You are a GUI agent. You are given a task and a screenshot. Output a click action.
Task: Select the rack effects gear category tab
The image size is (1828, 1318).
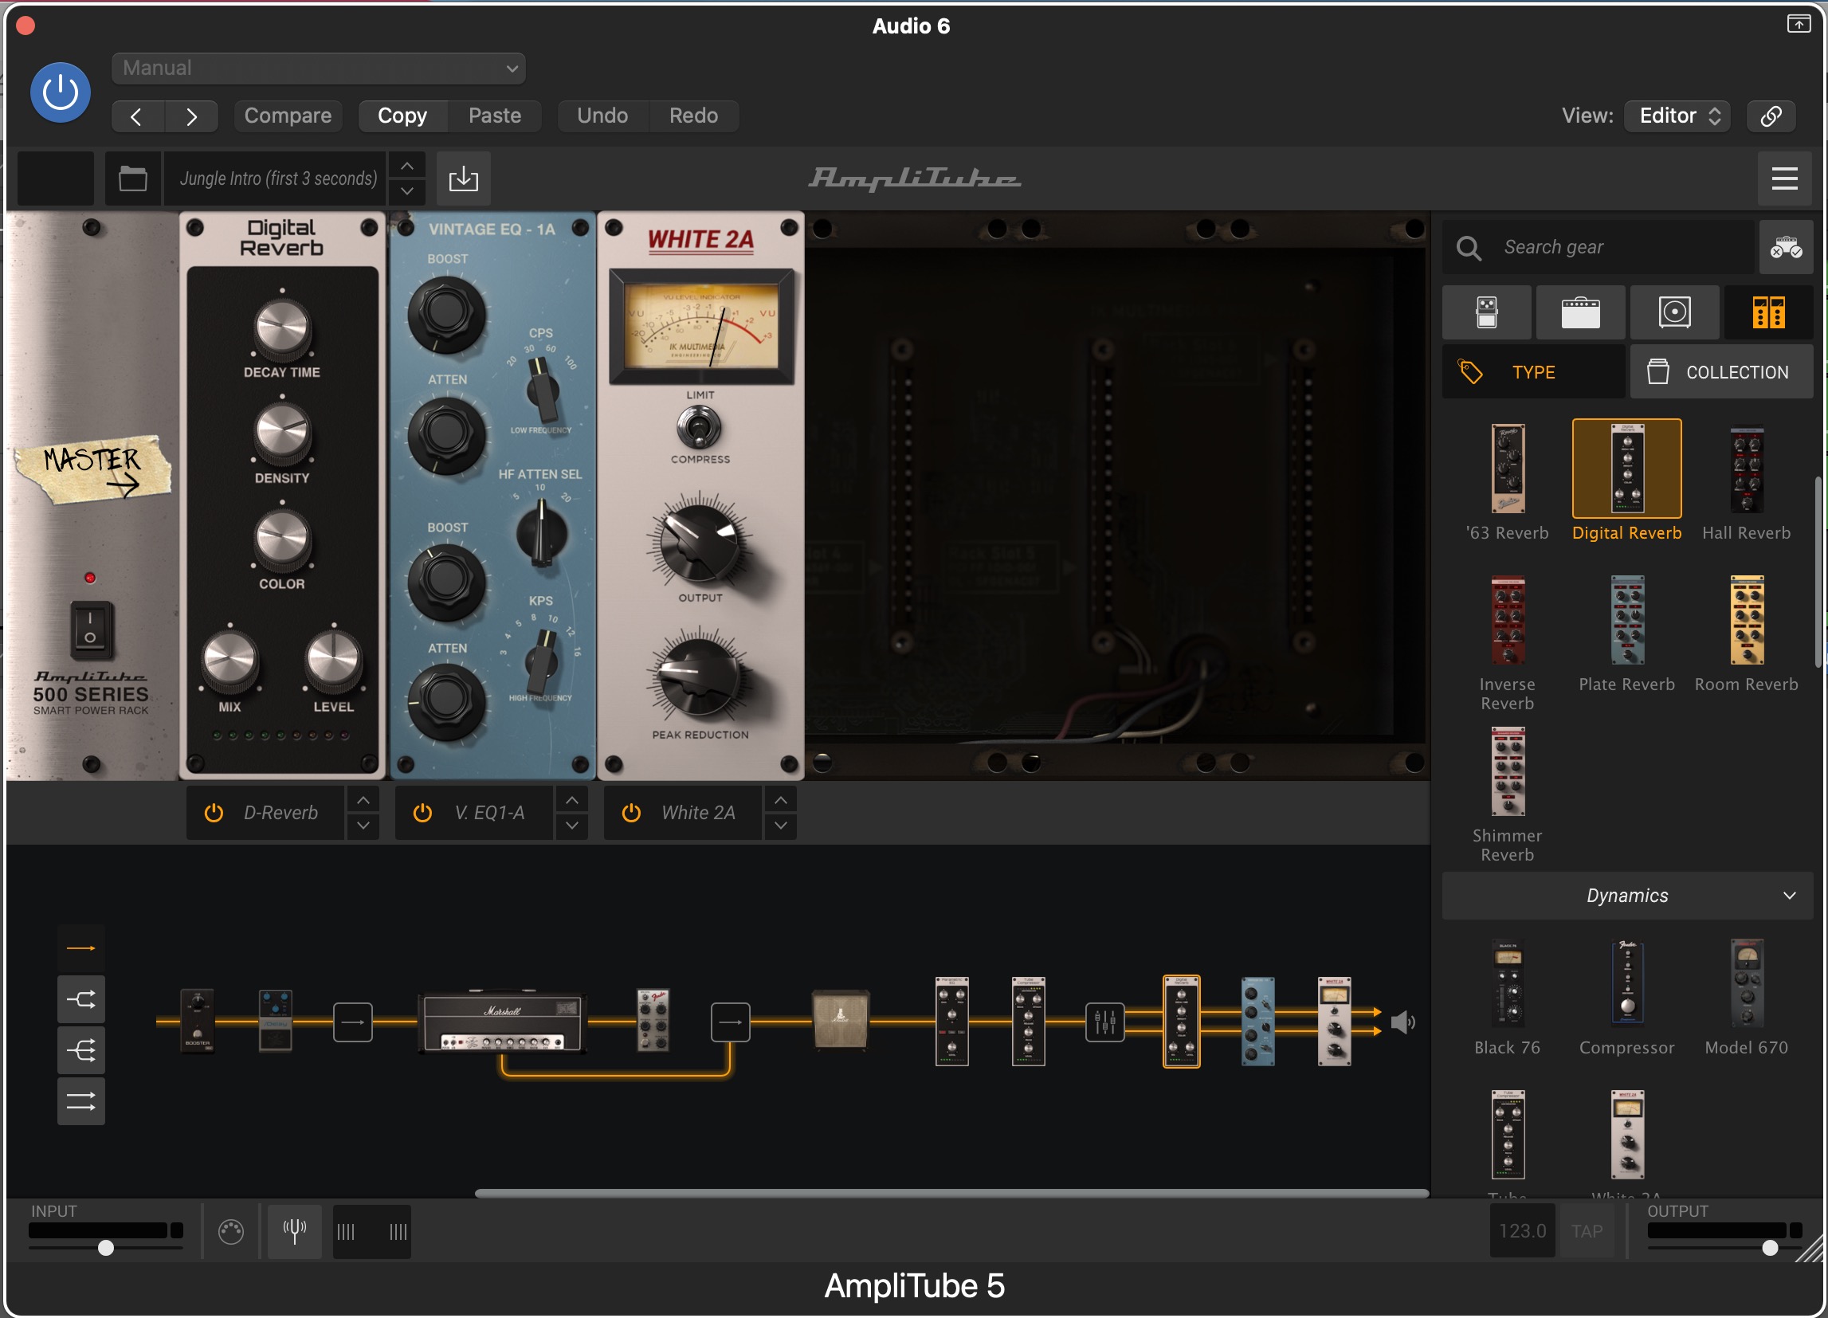coord(1768,312)
